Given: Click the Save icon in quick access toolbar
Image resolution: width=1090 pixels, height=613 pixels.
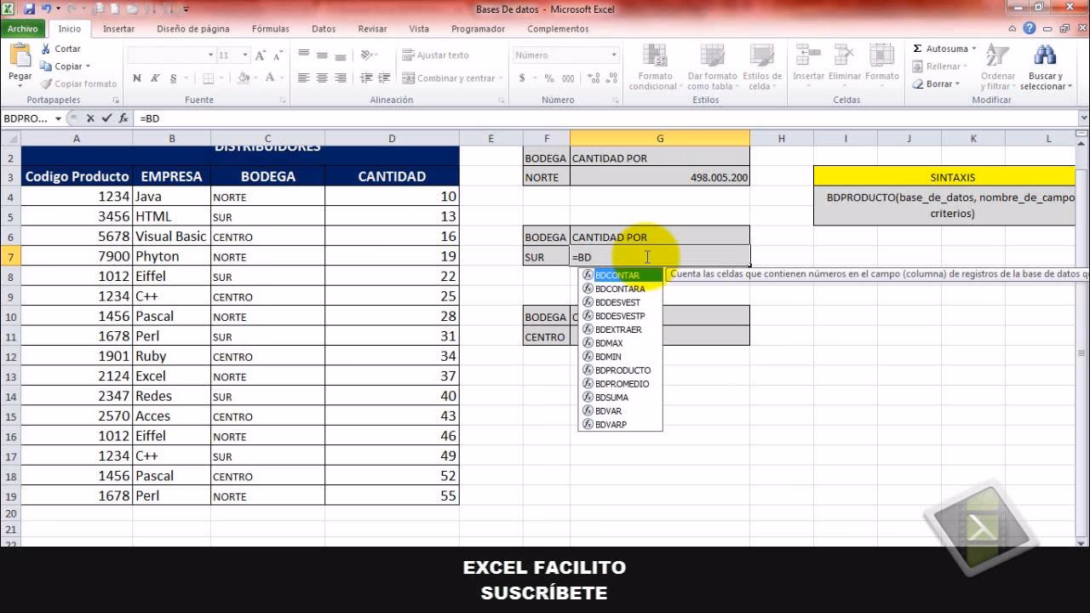Looking at the screenshot, I should coord(30,9).
